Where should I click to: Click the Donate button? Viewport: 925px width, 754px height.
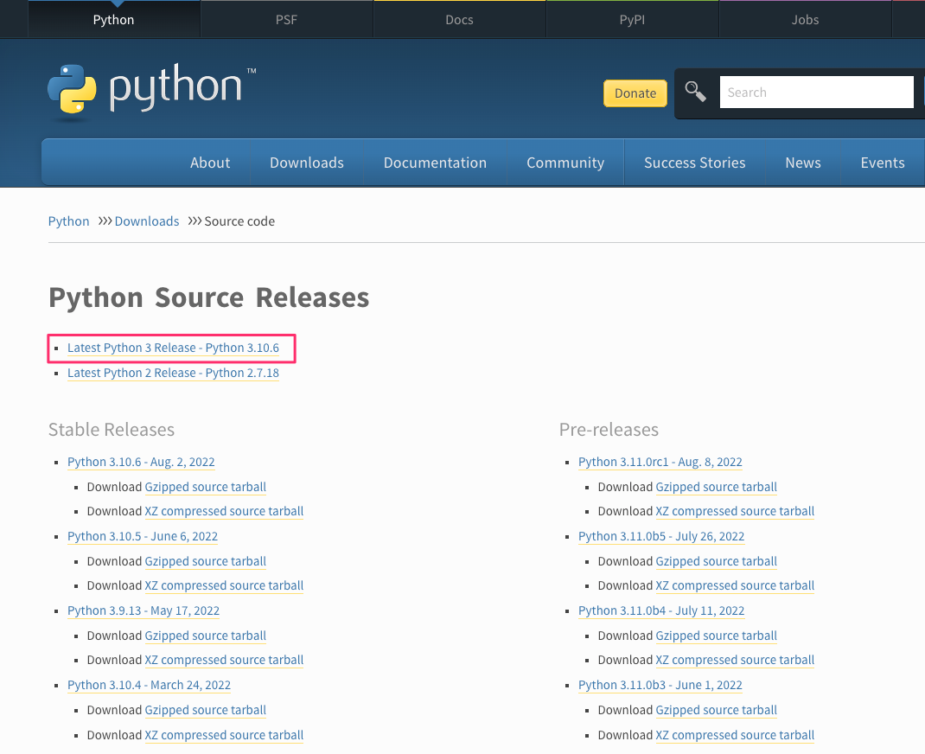point(635,92)
